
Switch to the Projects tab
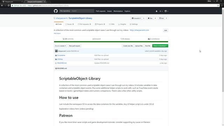coord(100,24)
